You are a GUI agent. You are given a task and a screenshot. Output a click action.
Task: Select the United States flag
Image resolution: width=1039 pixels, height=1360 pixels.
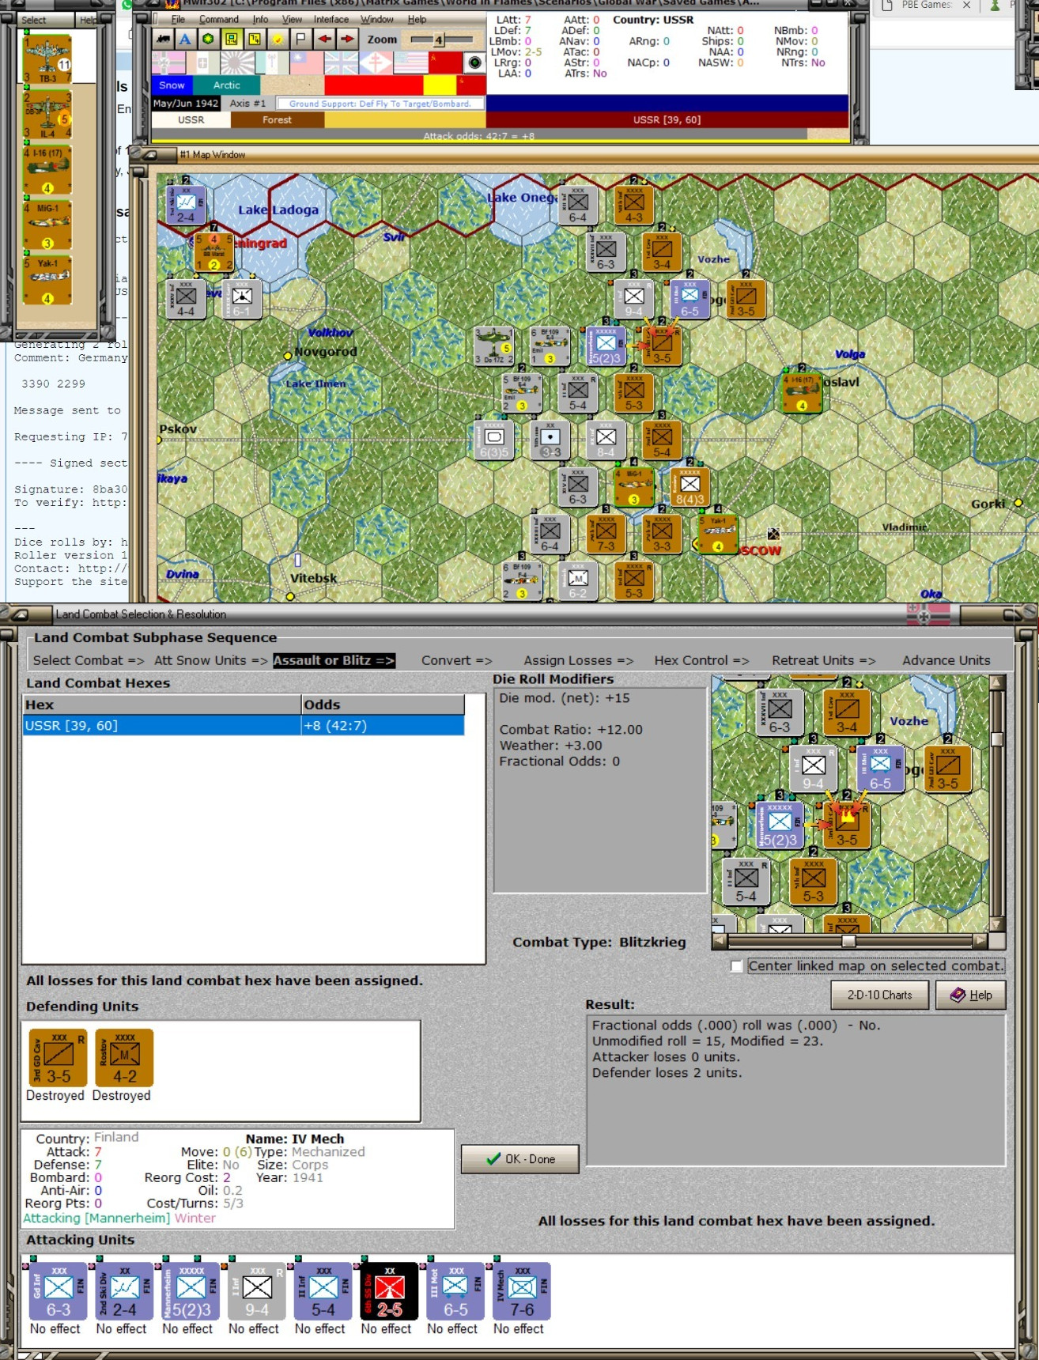coord(411,62)
